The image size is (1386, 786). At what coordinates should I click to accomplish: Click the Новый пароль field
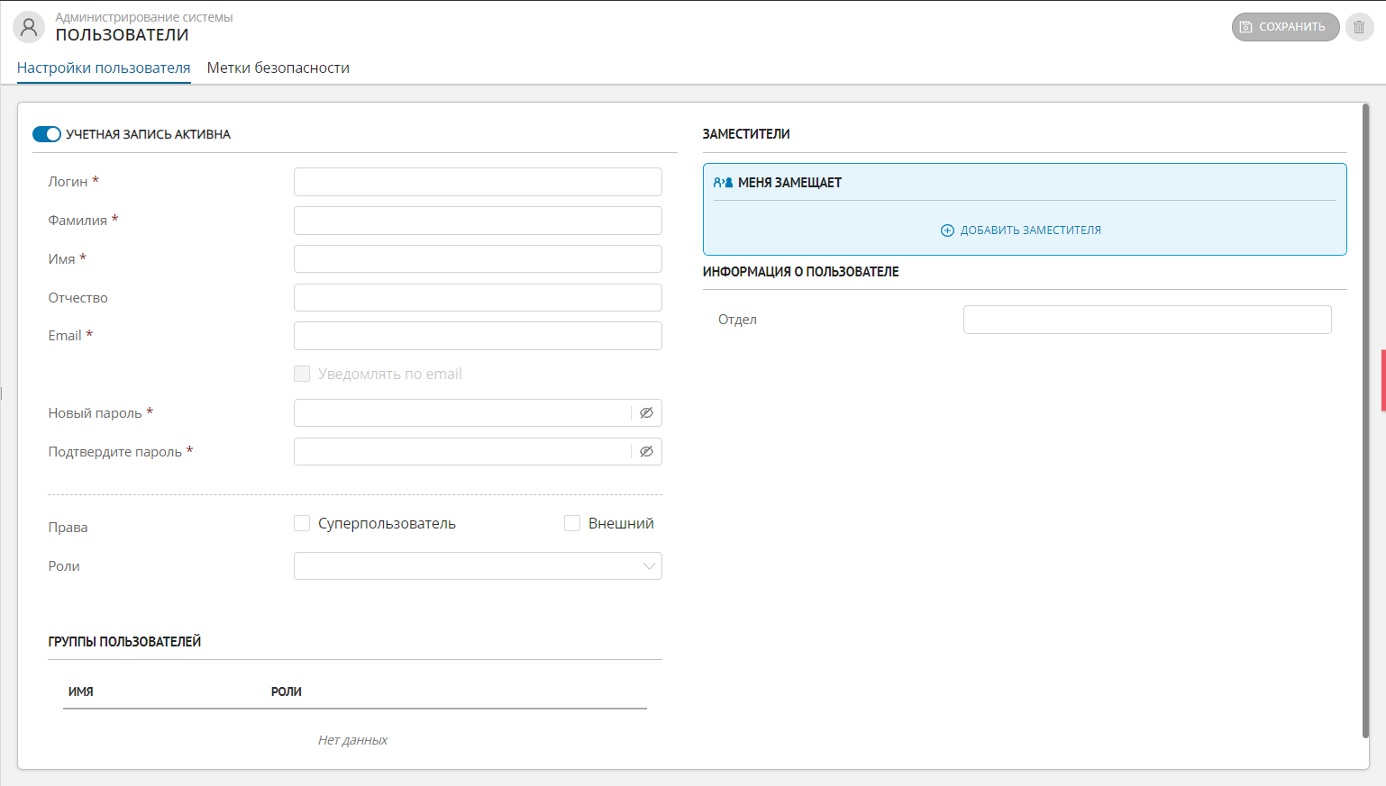(462, 413)
